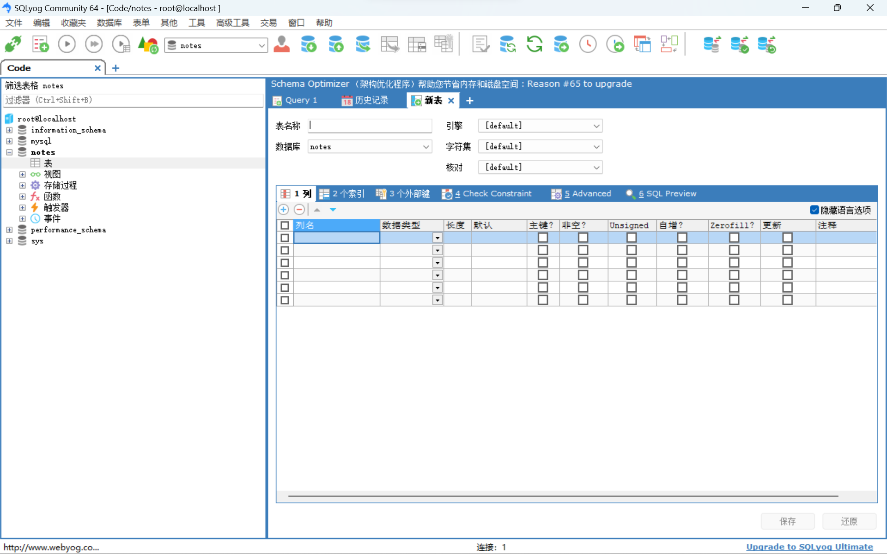Expand the 视图 node under notes
Screen dimensions: 887x554
(x=22, y=175)
